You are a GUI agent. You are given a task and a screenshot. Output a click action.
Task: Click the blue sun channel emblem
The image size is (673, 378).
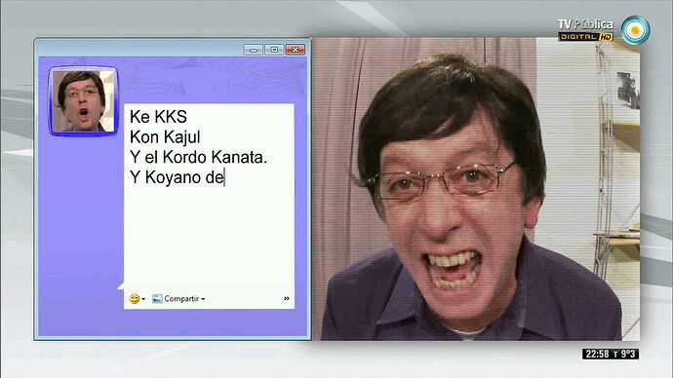[636, 30]
